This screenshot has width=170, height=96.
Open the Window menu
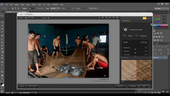pos(55,5)
